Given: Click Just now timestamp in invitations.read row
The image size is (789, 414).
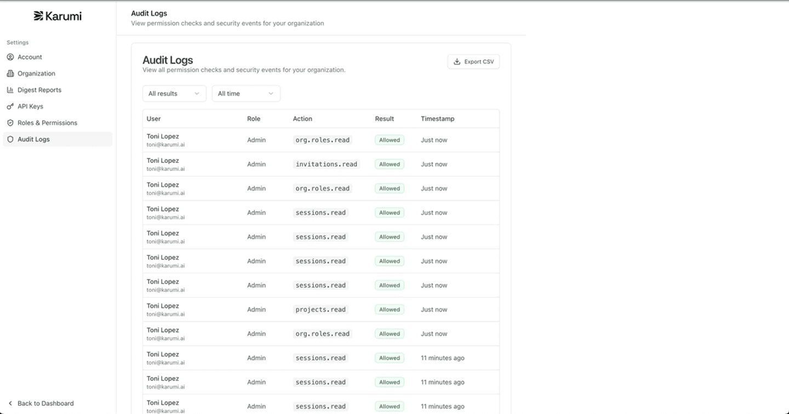Looking at the screenshot, I should pyautogui.click(x=434, y=164).
